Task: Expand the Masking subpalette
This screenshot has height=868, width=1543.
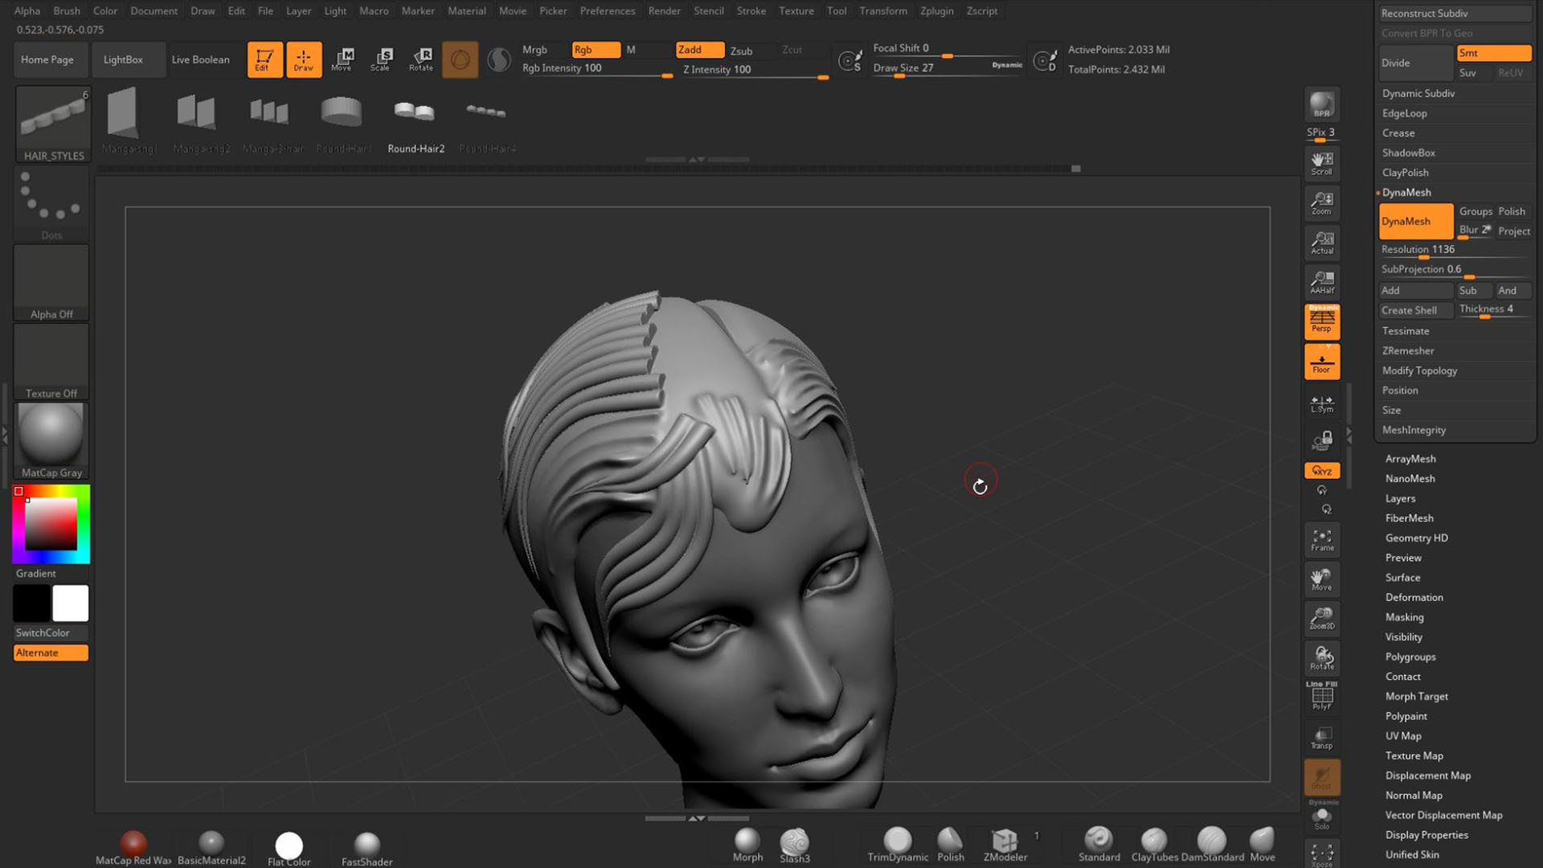Action: pos(1404,617)
